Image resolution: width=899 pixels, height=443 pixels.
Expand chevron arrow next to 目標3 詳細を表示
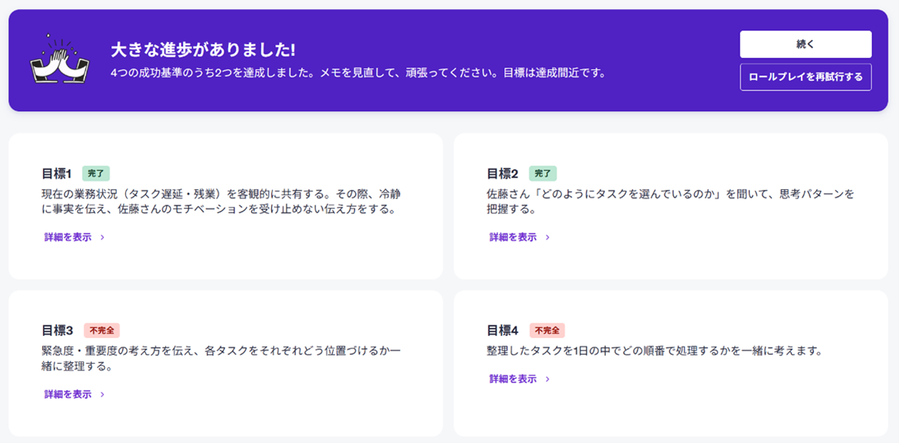click(102, 395)
